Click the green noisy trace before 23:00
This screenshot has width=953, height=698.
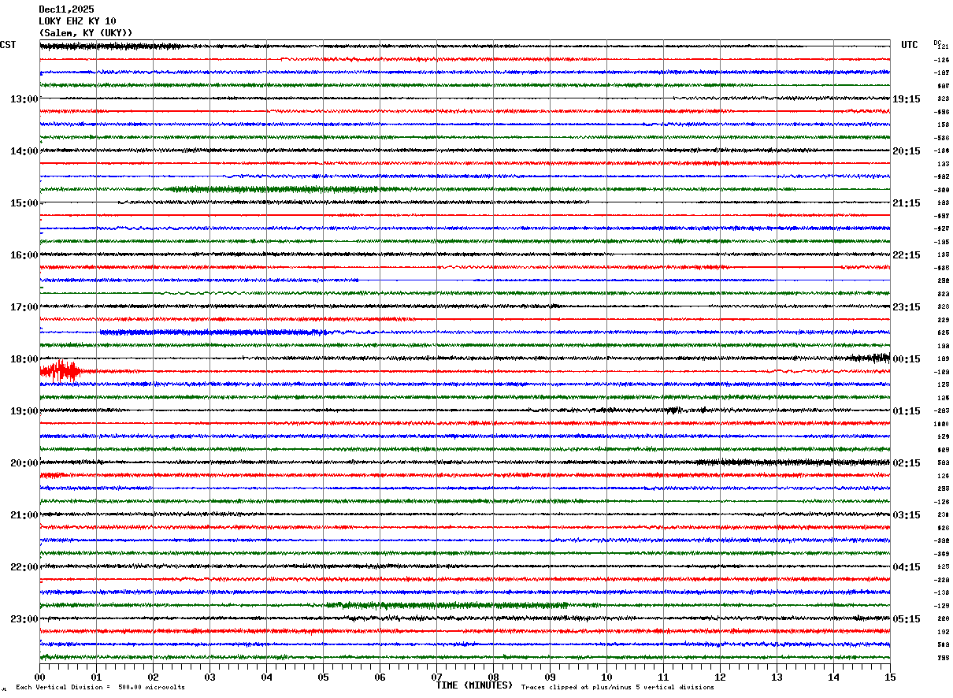pos(447,605)
